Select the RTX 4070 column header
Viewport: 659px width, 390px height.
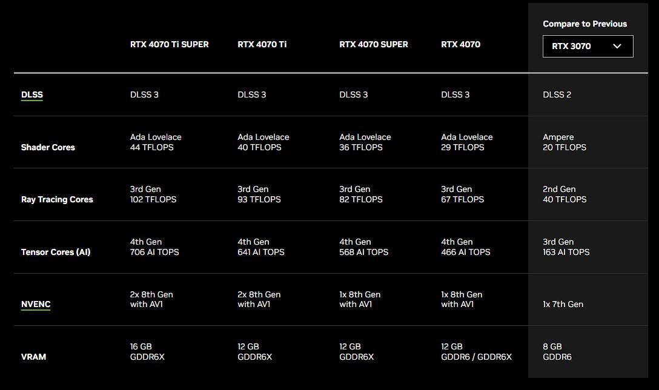tap(460, 44)
